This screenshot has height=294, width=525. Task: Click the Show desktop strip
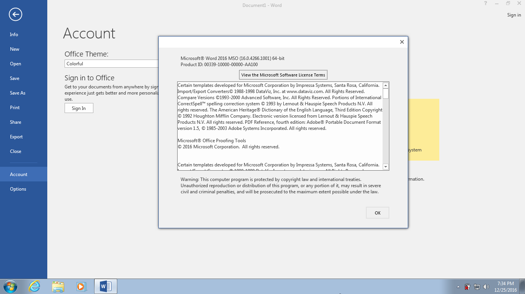(x=522, y=287)
